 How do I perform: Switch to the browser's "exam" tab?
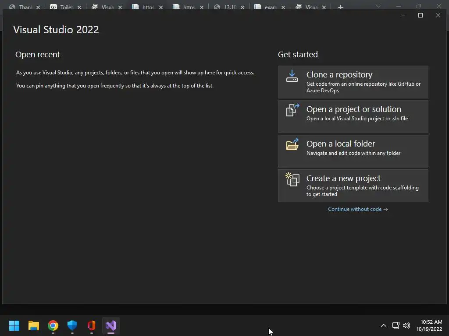270,7
